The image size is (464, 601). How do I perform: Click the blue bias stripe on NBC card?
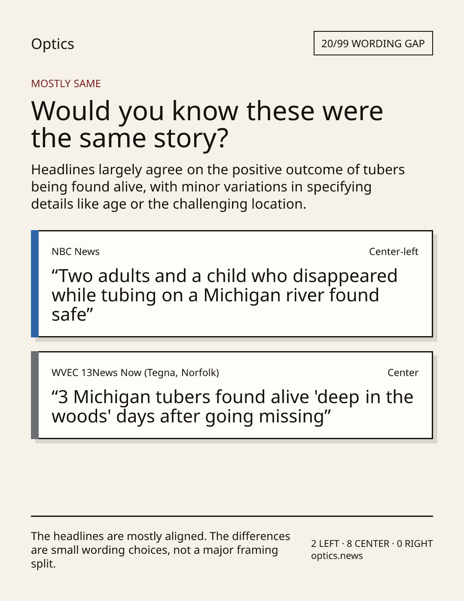point(35,284)
